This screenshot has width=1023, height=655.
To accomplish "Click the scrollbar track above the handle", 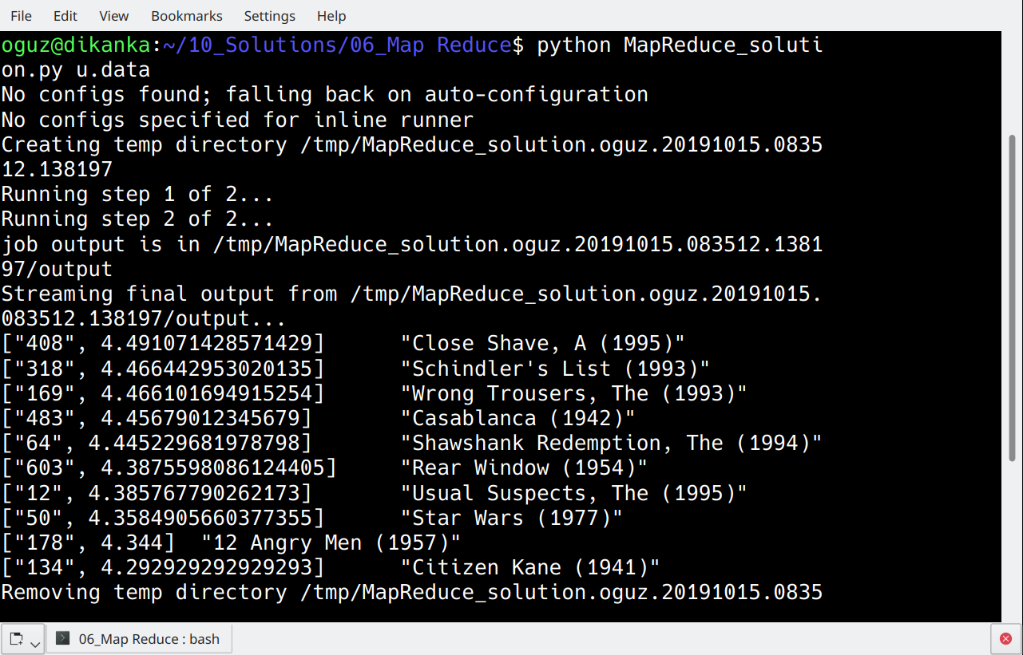I will [x=1011, y=80].
